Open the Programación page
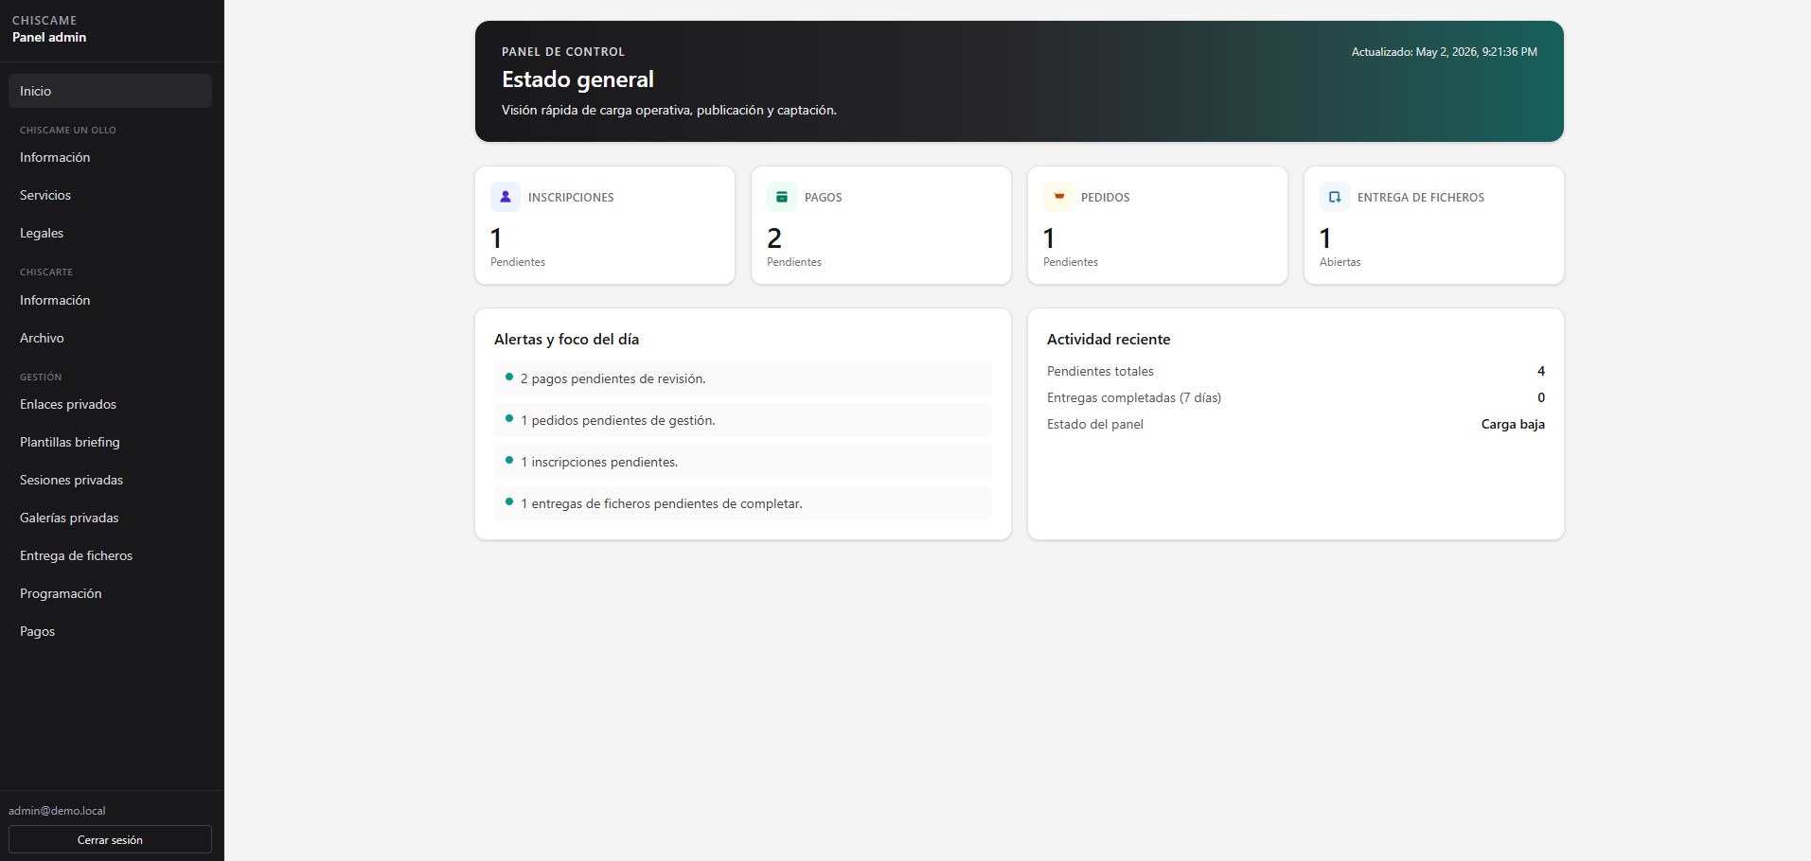Viewport: 1811px width, 861px height. (x=110, y=593)
